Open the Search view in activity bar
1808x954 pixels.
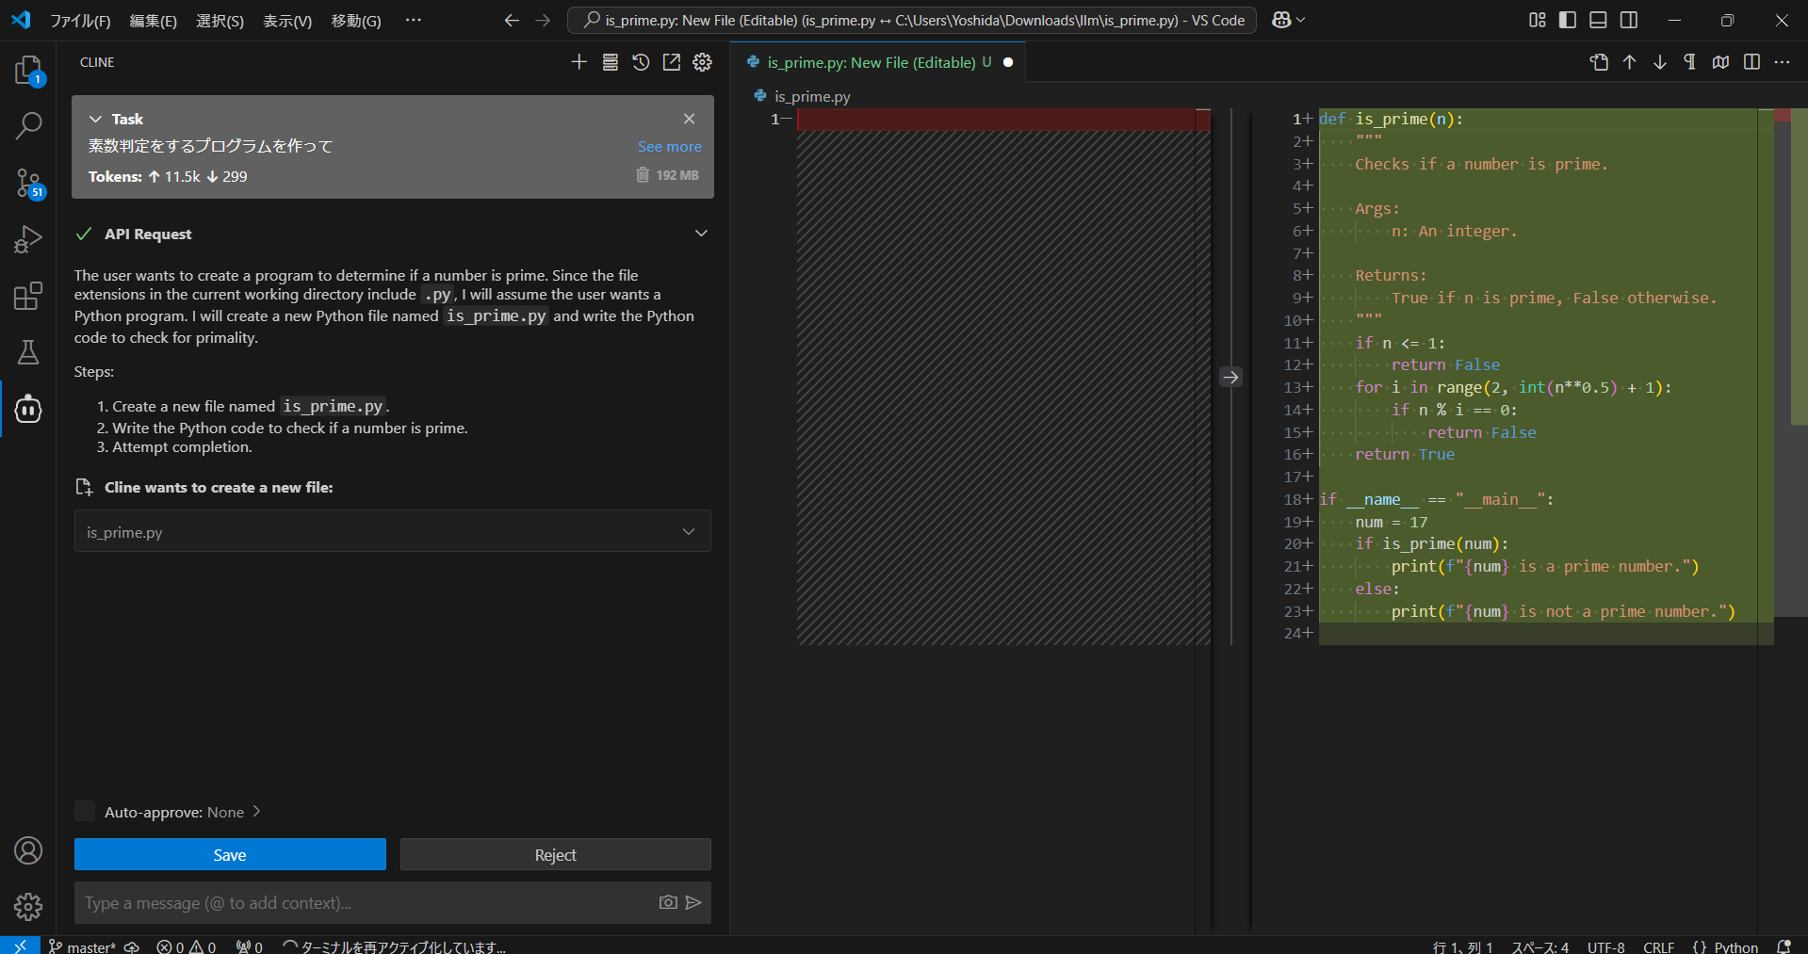pos(28,125)
